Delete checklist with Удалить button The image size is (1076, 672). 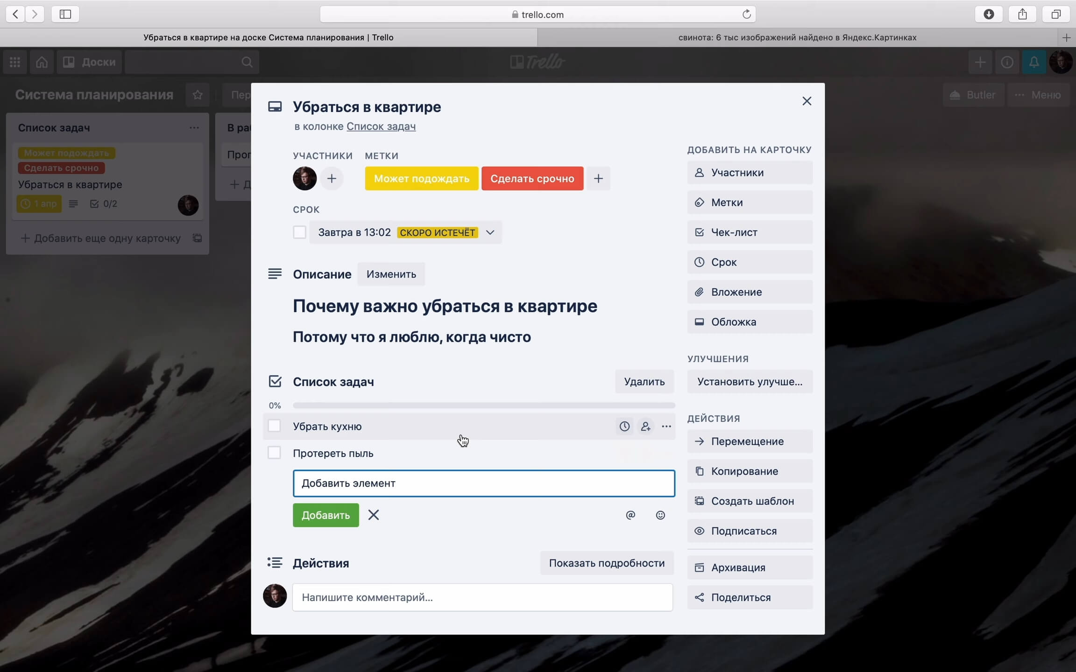[x=644, y=382]
